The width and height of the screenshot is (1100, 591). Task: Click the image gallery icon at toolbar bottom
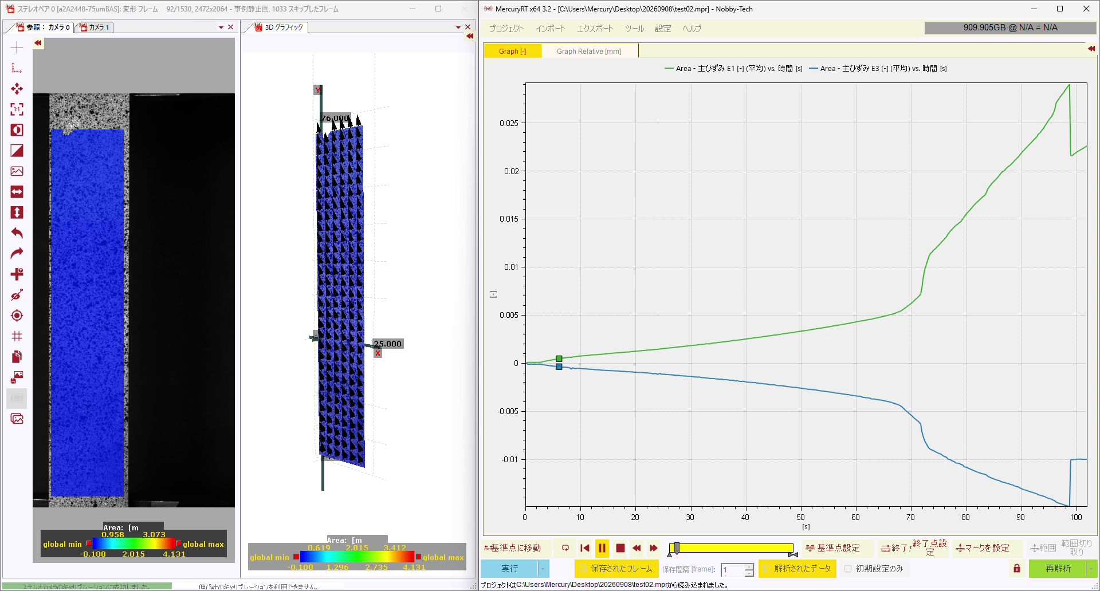(17, 419)
